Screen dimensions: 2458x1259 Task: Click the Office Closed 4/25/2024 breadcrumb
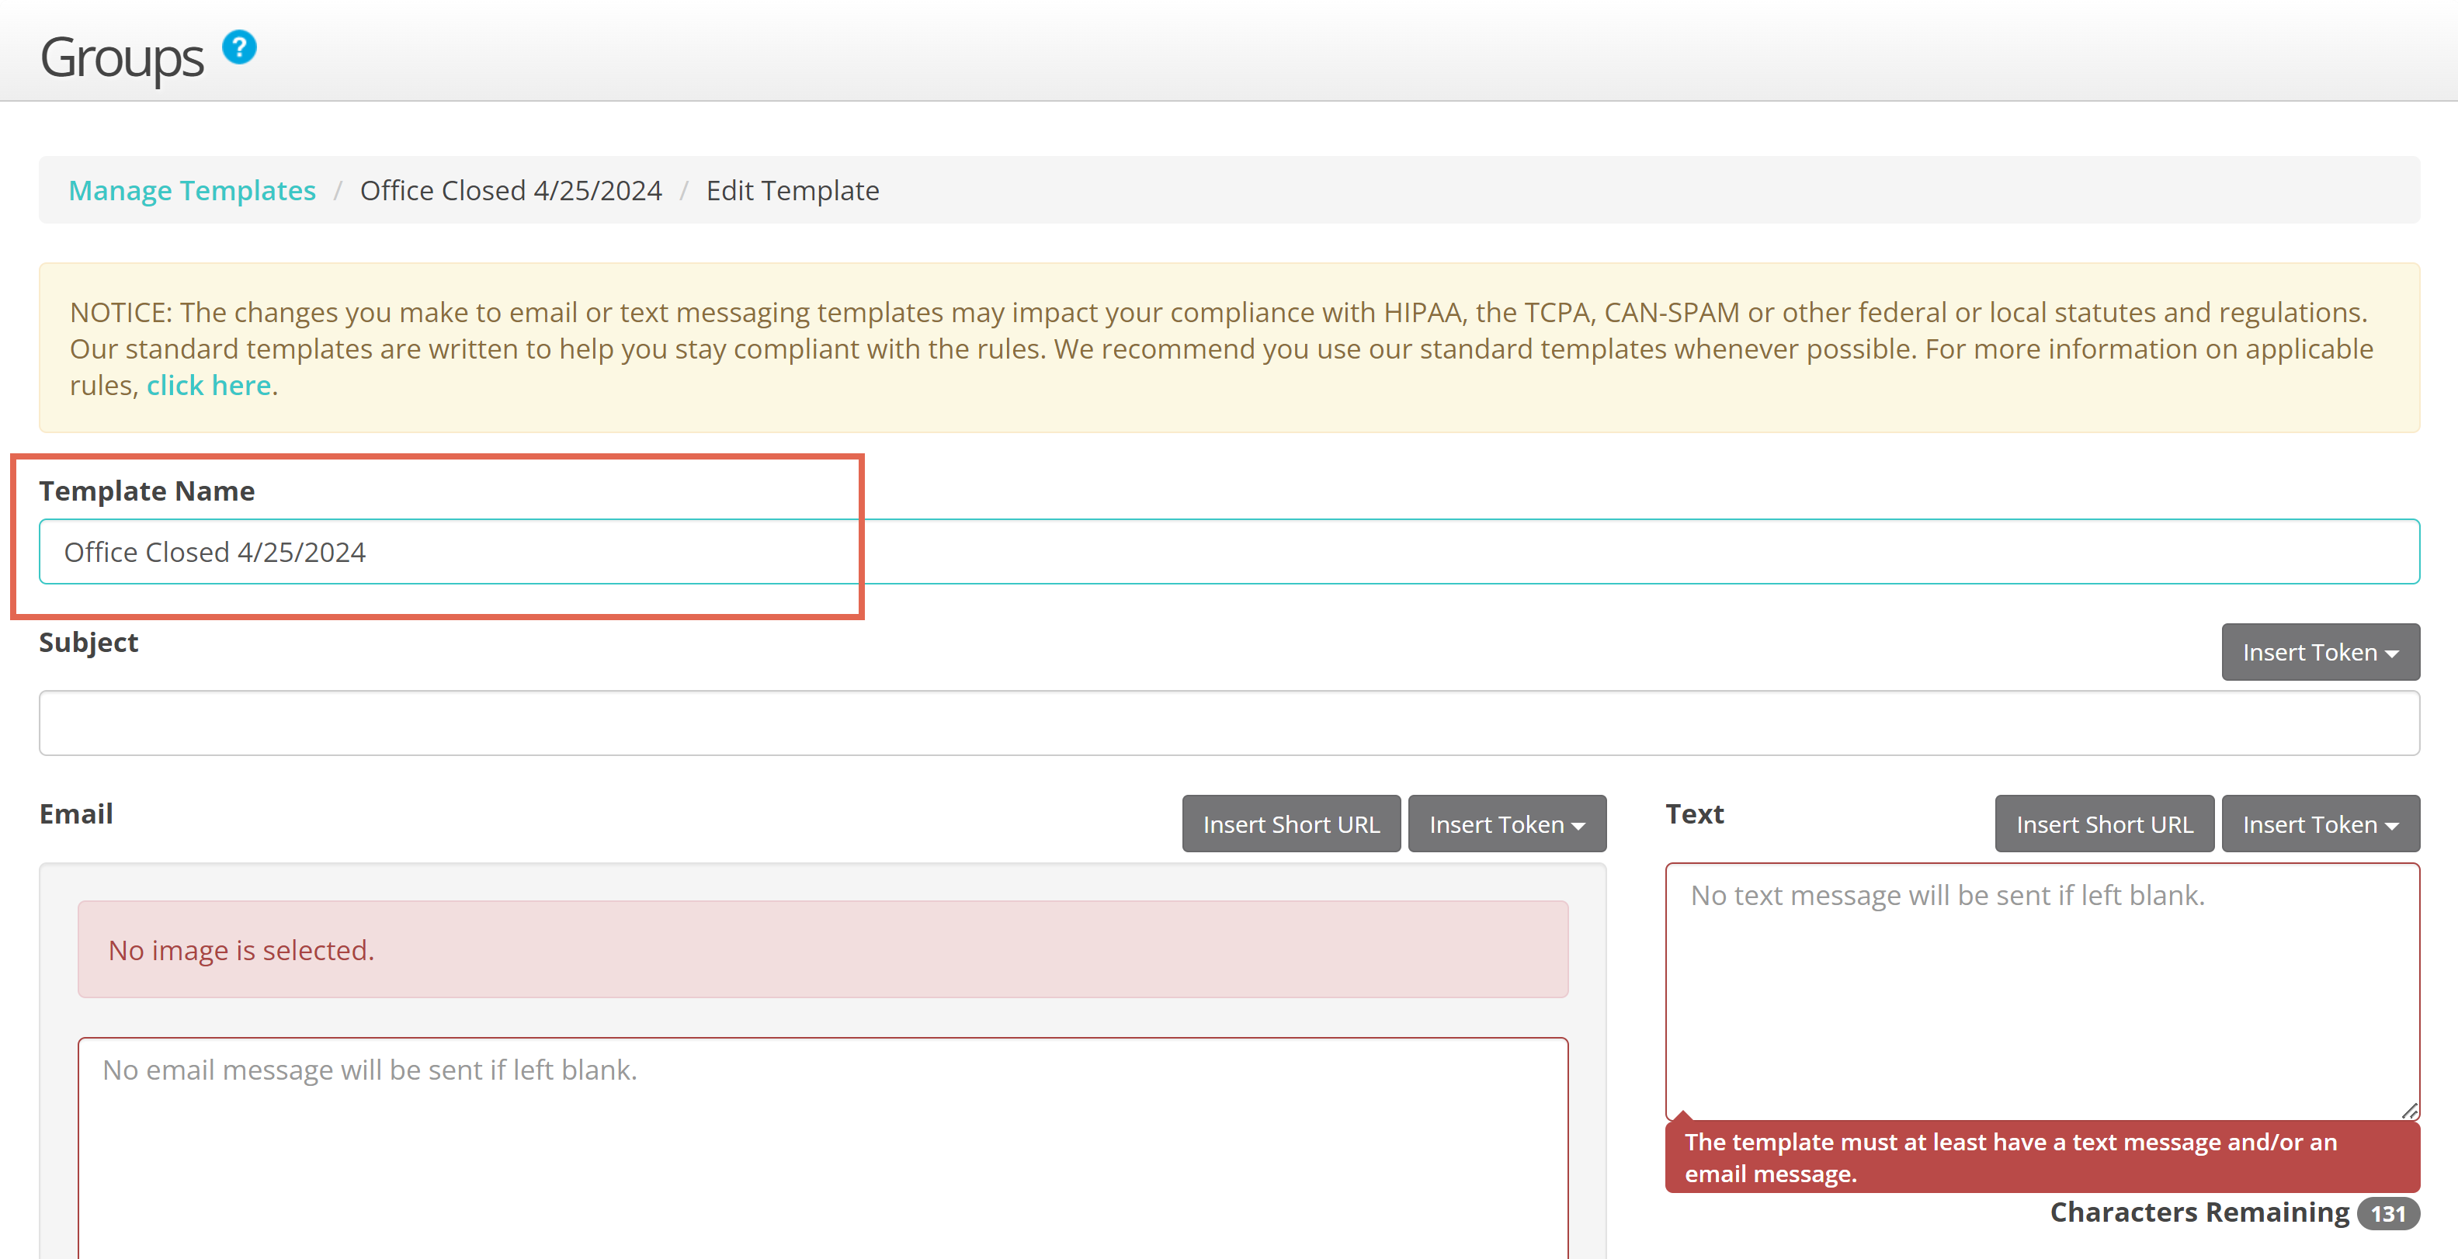(511, 191)
